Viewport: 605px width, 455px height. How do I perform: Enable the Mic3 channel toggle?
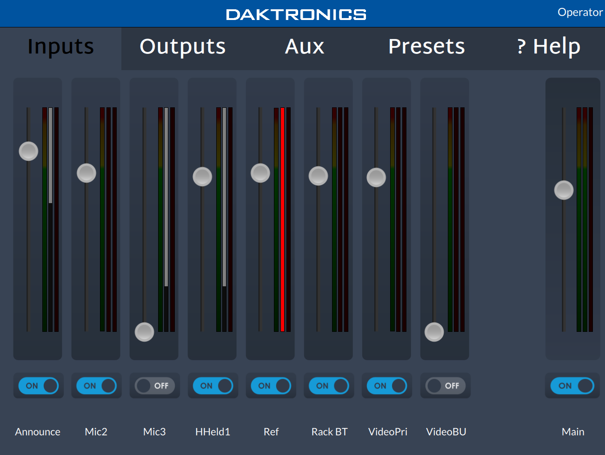154,386
